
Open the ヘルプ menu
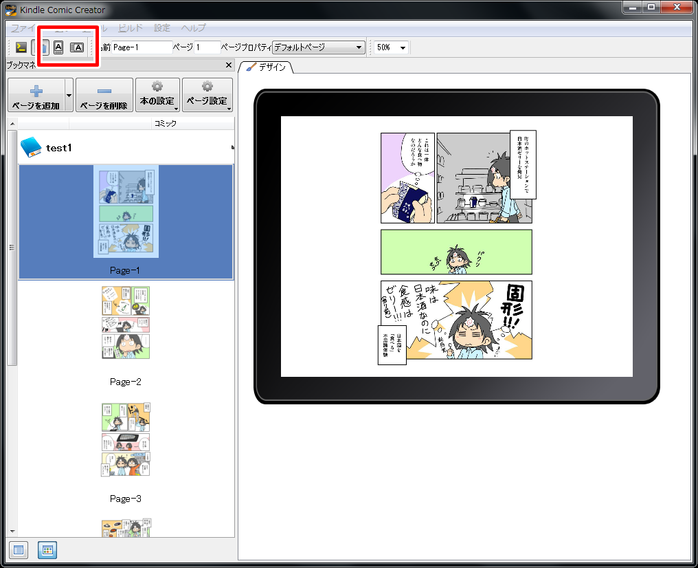pos(193,28)
